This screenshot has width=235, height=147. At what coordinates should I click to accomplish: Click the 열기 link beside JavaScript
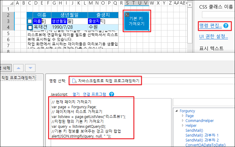point(76,94)
